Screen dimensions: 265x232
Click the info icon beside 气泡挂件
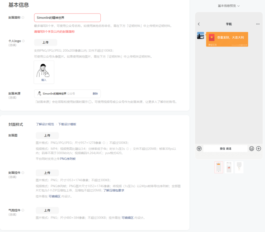coord(23,210)
